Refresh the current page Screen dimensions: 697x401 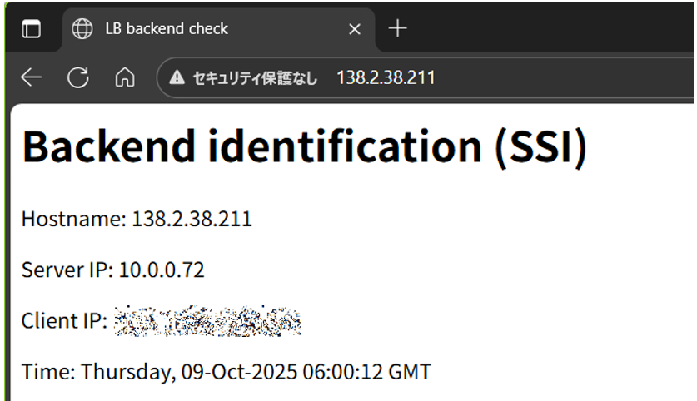click(x=78, y=78)
